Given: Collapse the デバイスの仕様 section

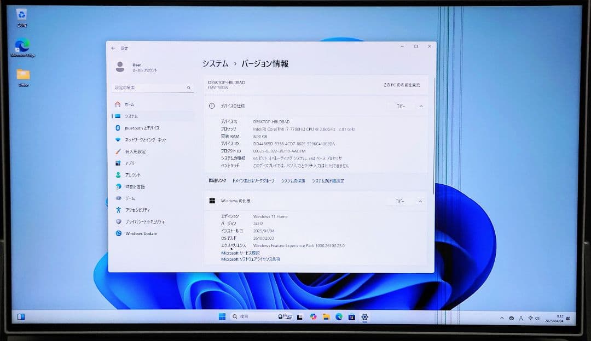Looking at the screenshot, I should pyautogui.click(x=420, y=106).
